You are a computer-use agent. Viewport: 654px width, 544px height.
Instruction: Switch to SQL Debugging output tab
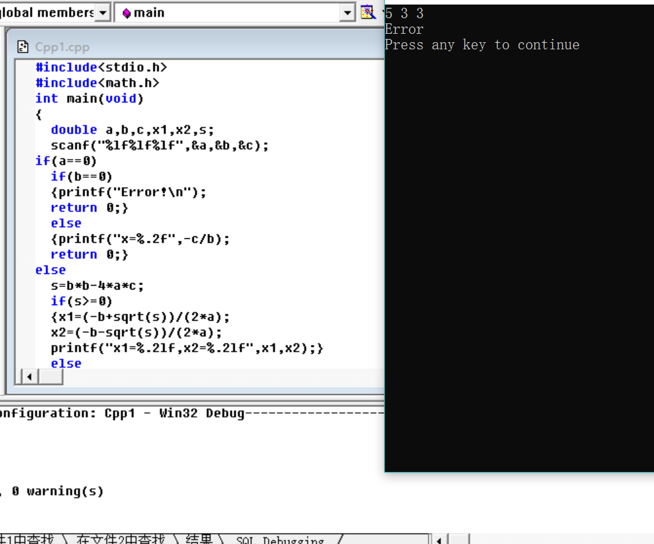pos(280,540)
